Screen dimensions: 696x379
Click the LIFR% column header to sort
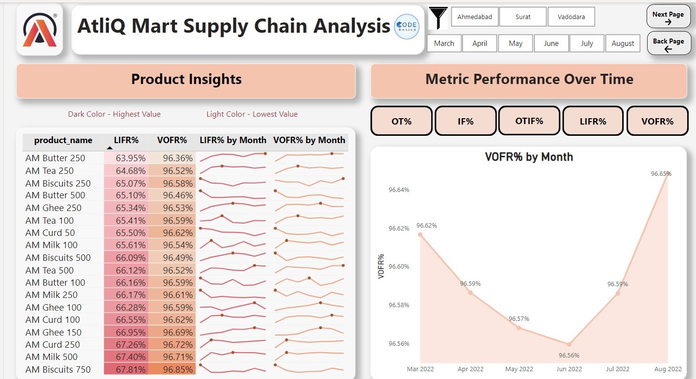pos(127,141)
